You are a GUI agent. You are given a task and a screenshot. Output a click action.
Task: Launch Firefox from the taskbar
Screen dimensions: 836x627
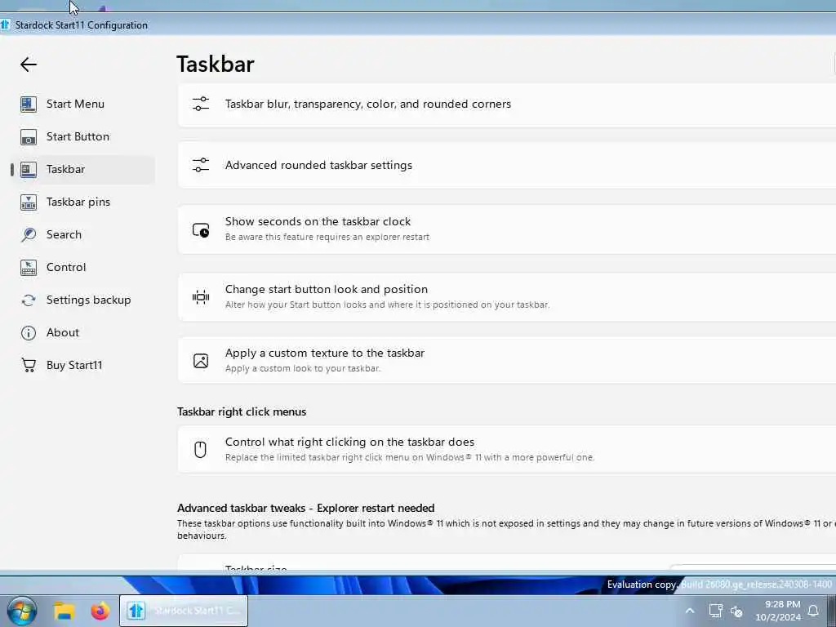click(100, 611)
